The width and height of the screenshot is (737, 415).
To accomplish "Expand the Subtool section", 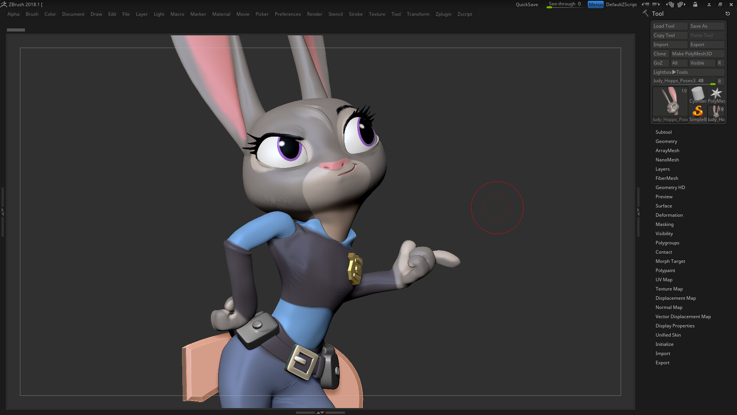I will tap(663, 132).
